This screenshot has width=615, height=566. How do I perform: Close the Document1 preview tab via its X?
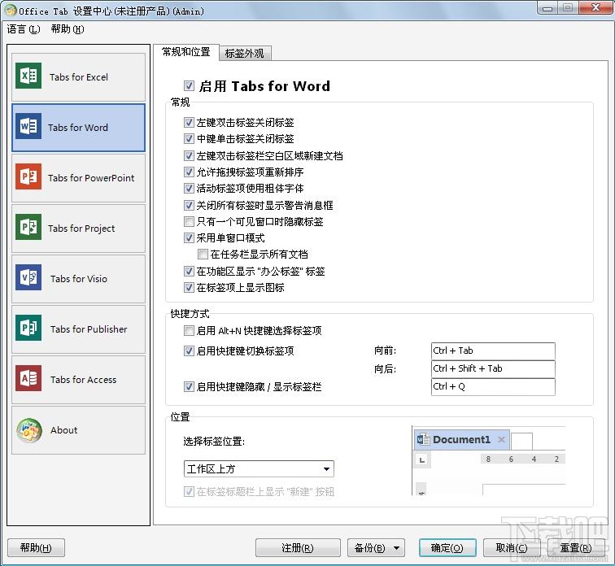tap(501, 440)
